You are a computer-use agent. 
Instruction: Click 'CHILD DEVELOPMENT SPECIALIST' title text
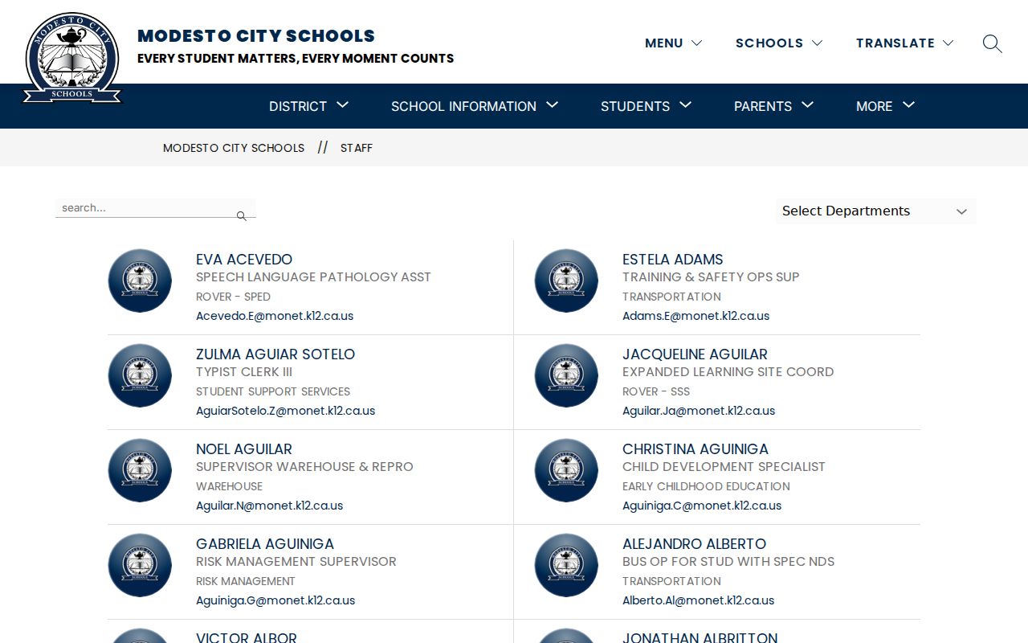724,467
